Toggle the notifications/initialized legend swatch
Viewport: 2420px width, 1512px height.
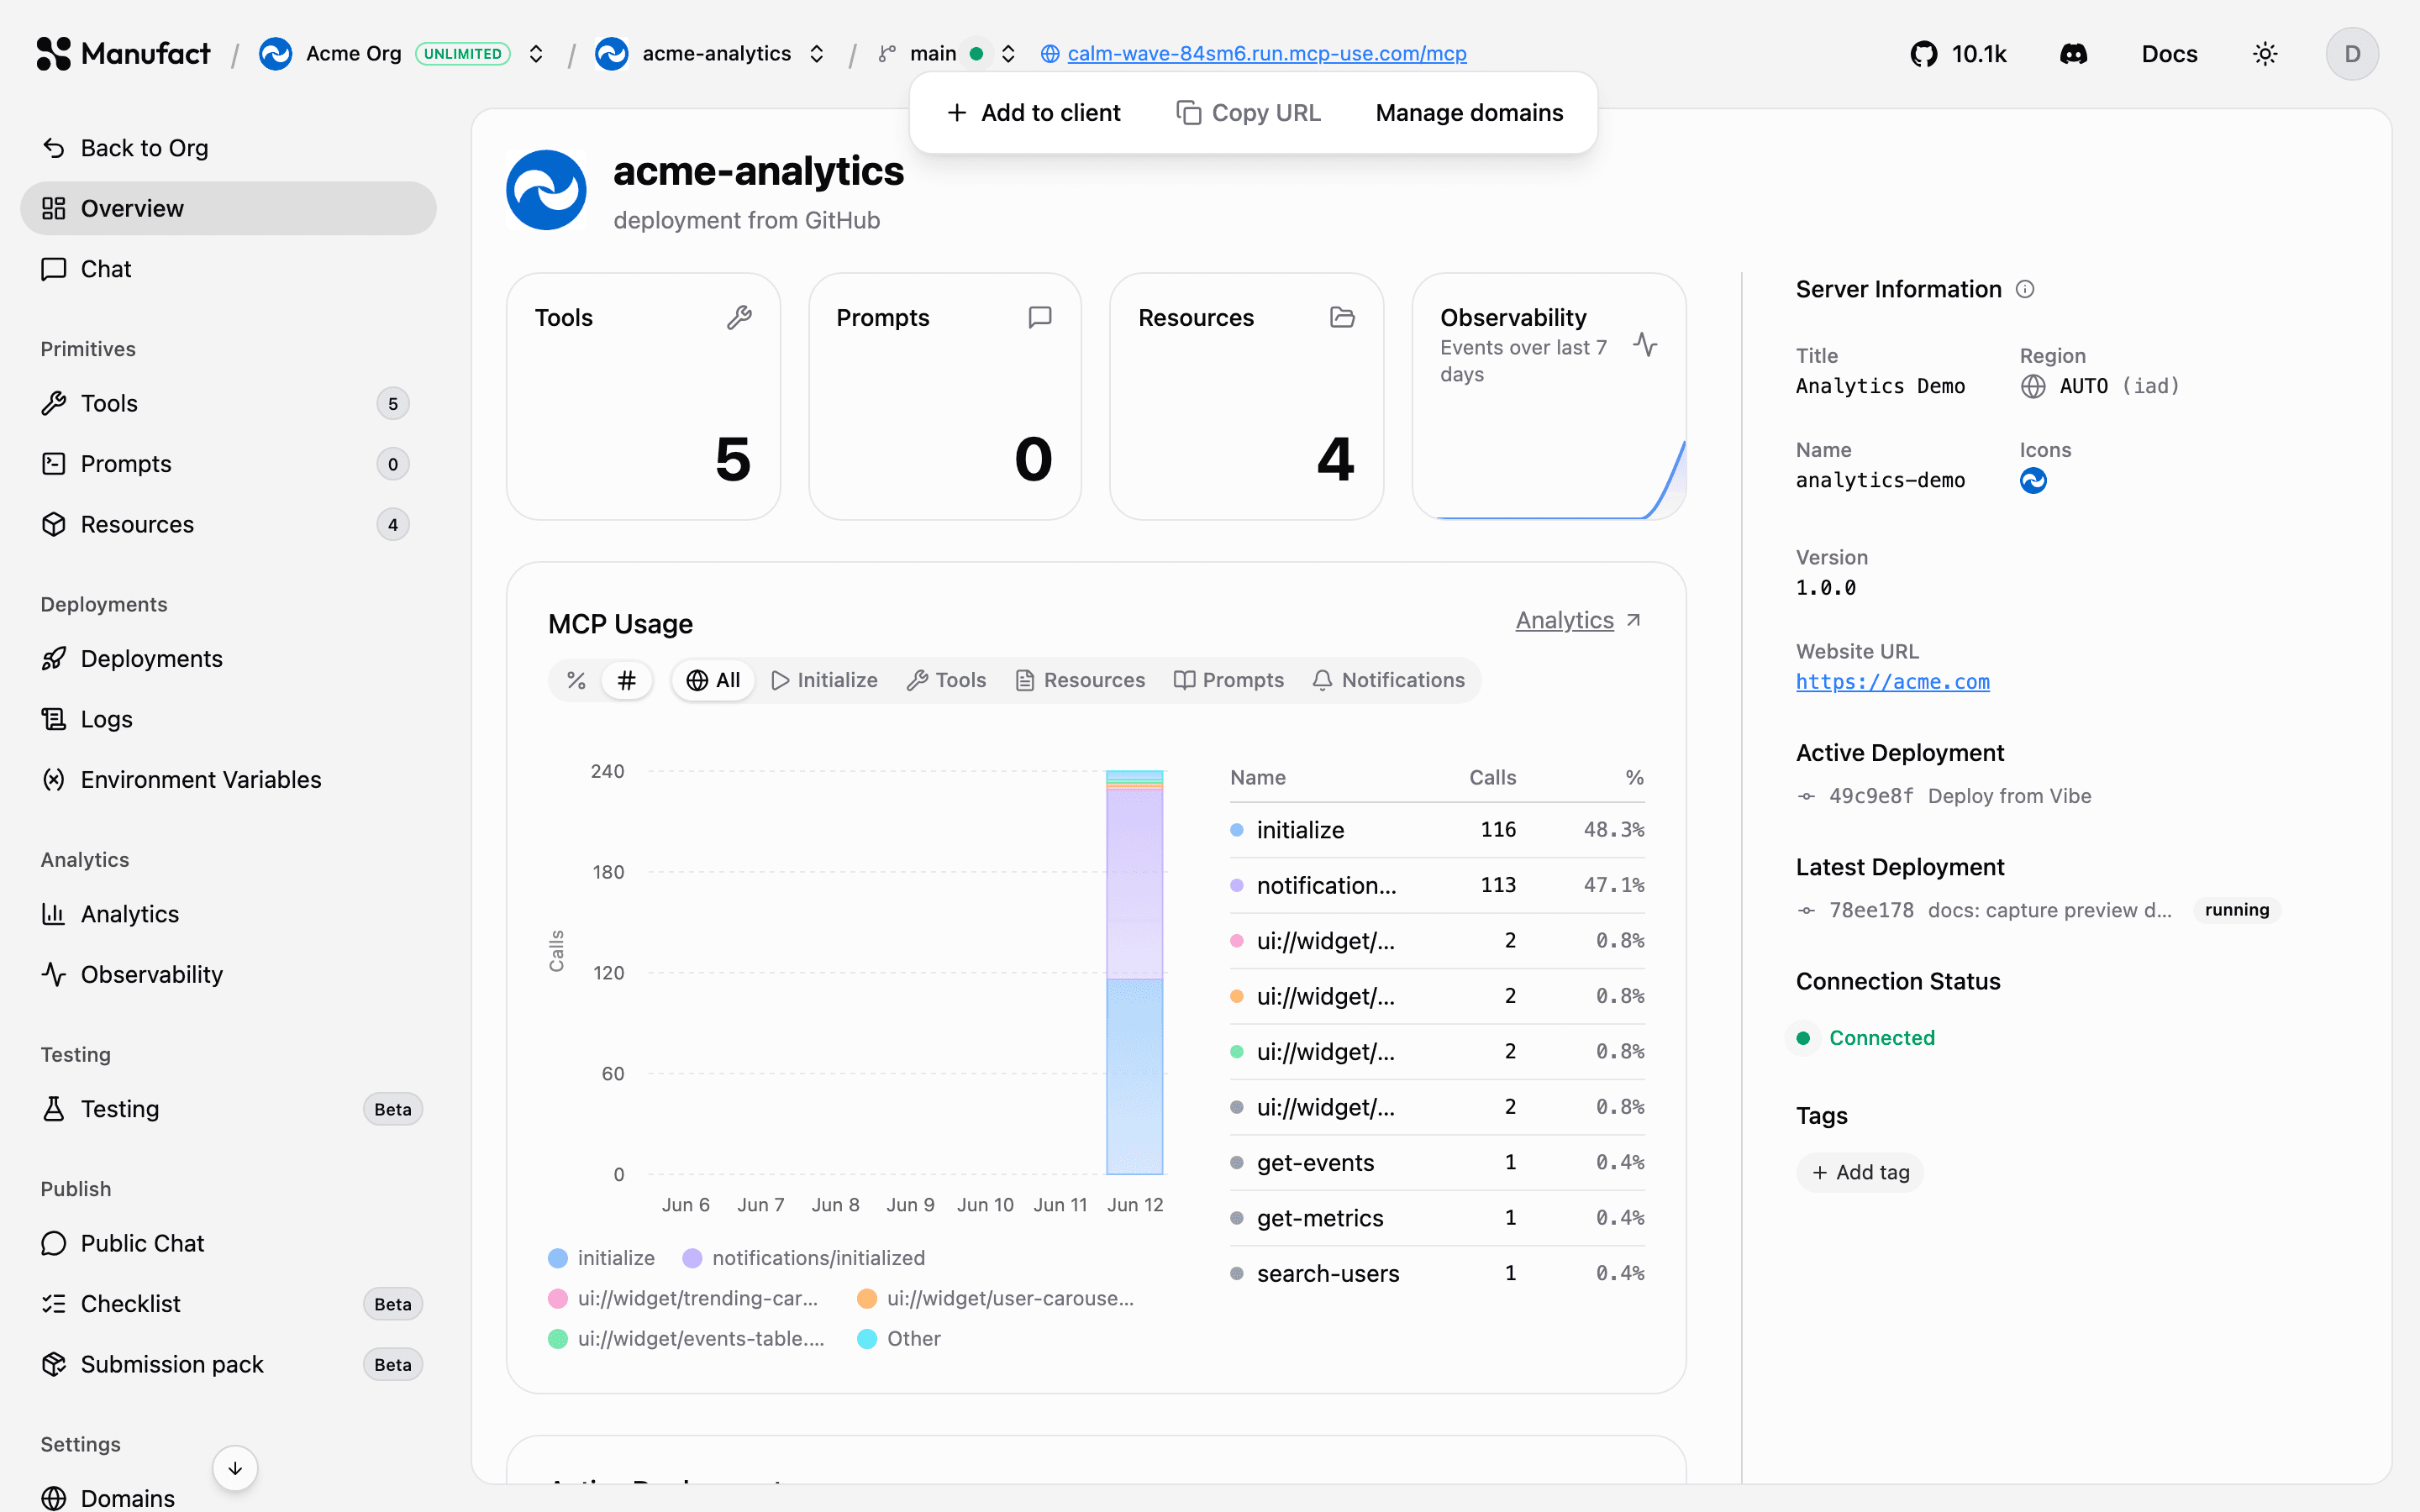click(x=692, y=1258)
